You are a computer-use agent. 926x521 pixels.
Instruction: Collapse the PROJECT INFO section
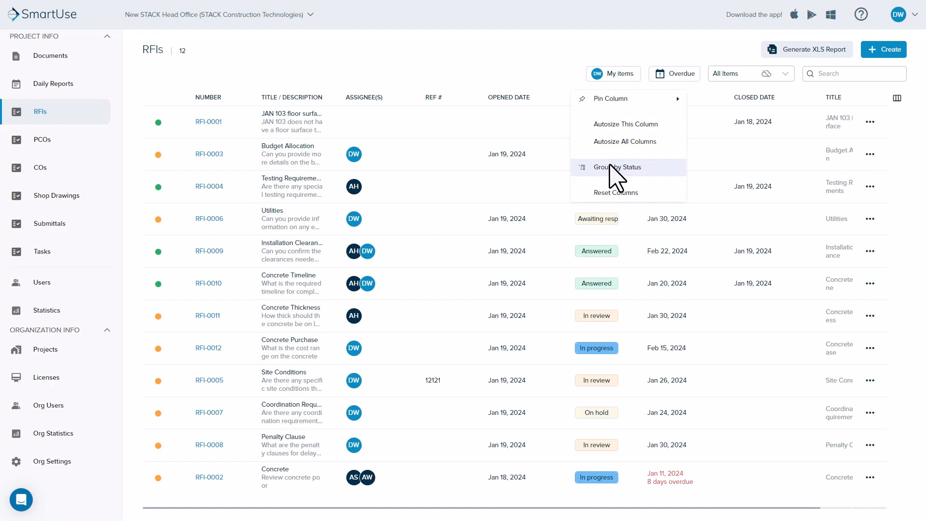(x=107, y=36)
